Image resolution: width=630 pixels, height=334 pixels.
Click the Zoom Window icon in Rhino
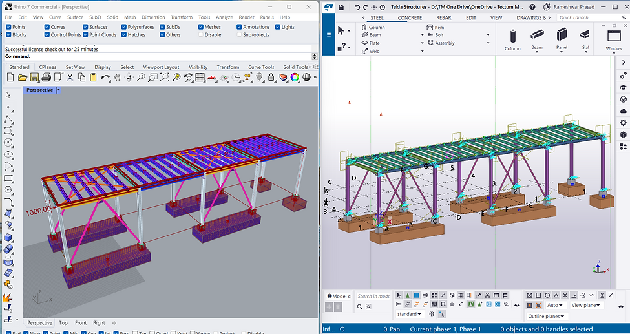[x=152, y=77]
